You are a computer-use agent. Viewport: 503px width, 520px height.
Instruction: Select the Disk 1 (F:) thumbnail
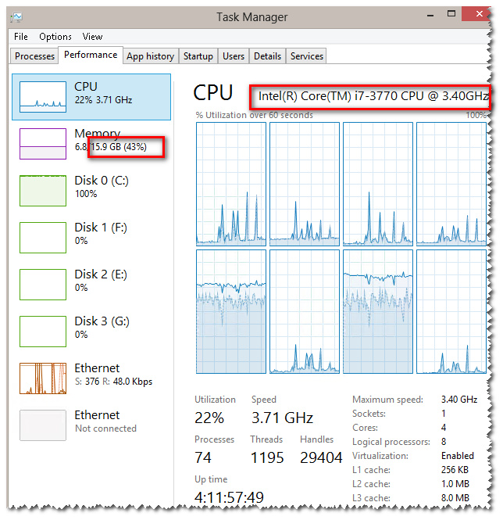click(x=43, y=238)
